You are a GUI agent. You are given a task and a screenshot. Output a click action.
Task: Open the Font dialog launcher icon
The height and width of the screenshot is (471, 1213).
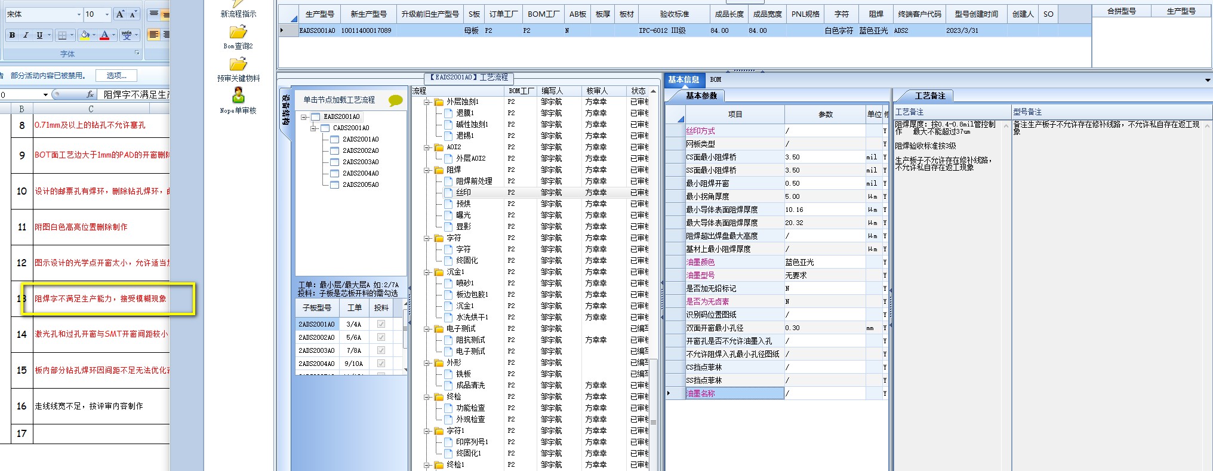(x=137, y=53)
